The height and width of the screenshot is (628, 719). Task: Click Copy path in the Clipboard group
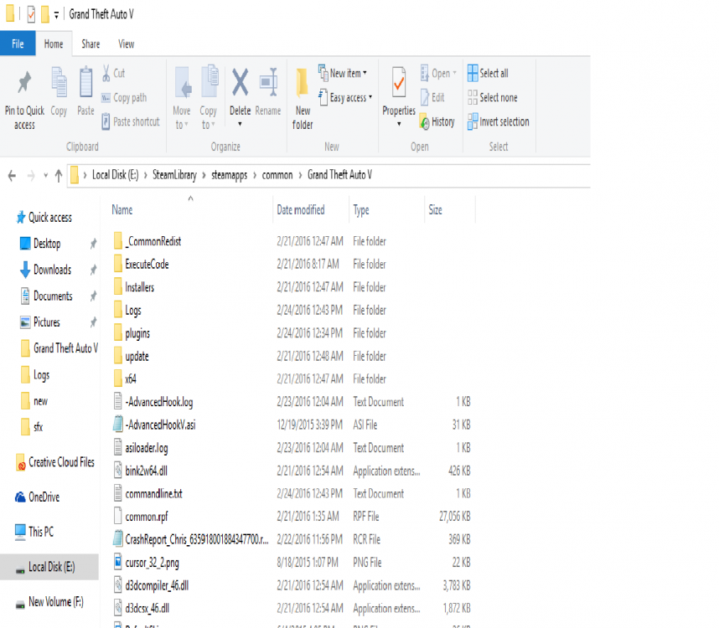127,97
